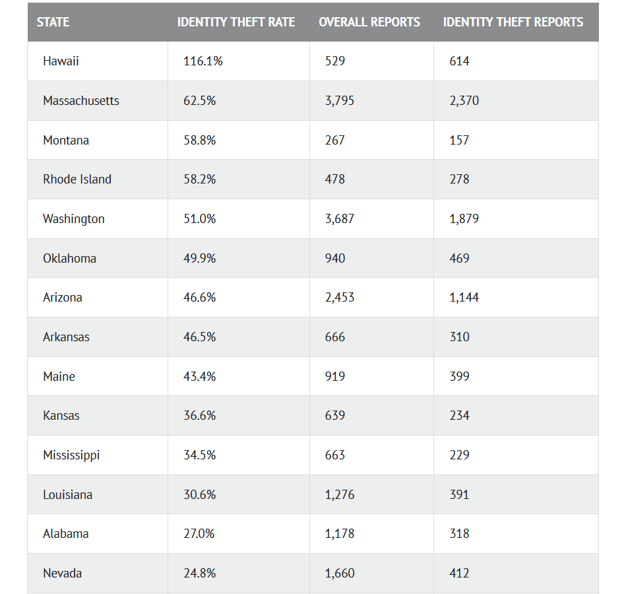Image resolution: width=626 pixels, height=594 pixels.
Task: Click Arizona's 1,144 identity theft reports
Action: pyautogui.click(x=464, y=298)
